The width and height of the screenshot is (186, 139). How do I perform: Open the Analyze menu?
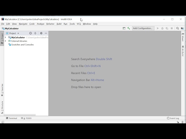click(41, 24)
